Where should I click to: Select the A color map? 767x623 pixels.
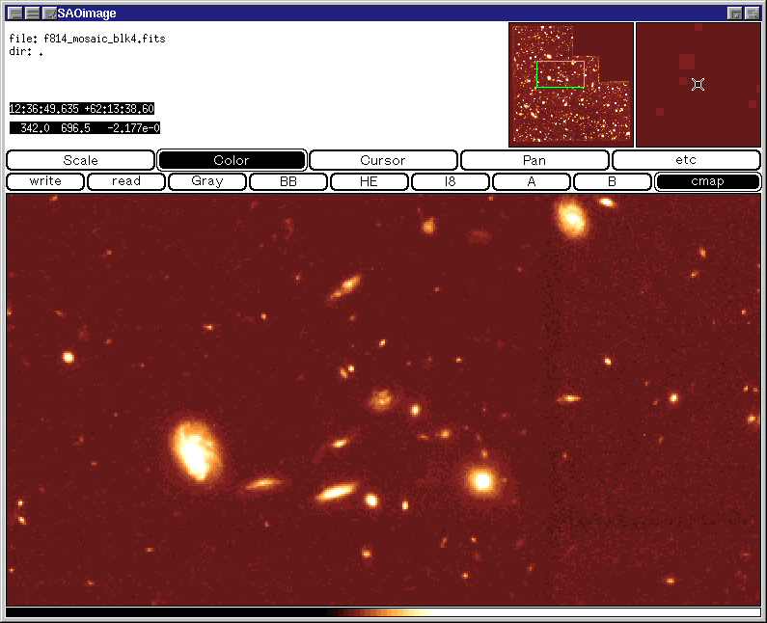[x=532, y=181]
